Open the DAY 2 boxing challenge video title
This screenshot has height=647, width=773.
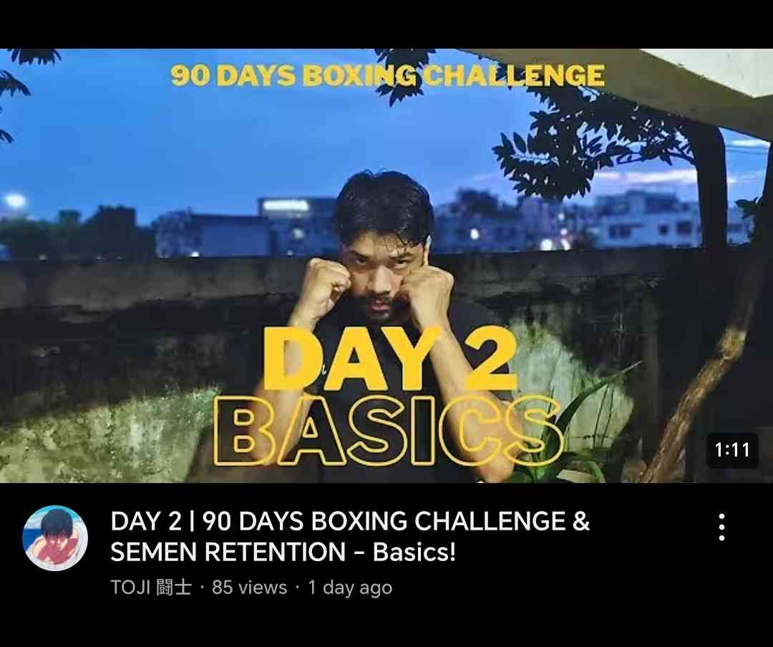350,536
